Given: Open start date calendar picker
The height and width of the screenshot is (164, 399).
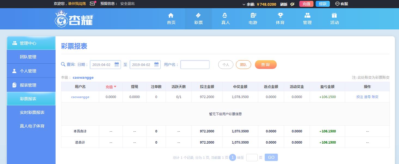Looking at the screenshot, I should coord(117,65).
